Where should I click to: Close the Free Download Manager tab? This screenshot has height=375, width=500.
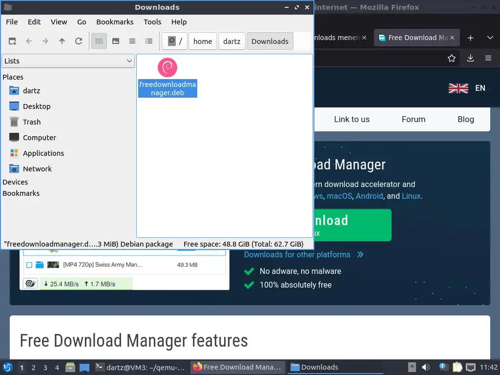[452, 38]
